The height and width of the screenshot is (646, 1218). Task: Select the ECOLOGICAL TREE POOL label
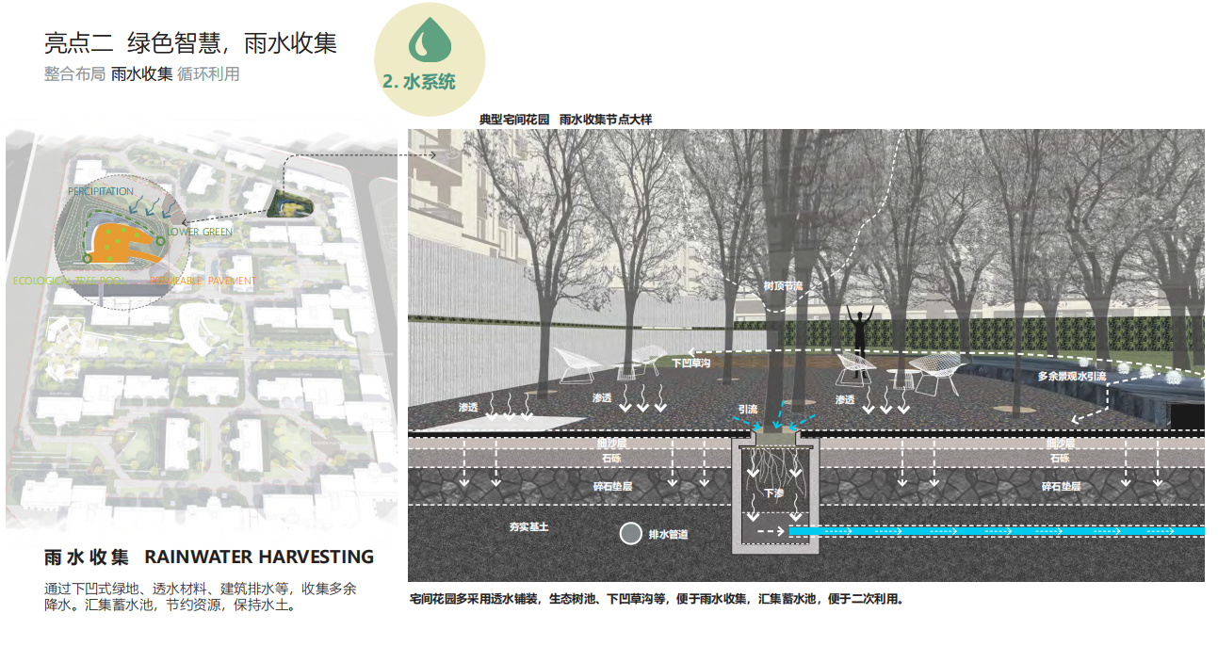pos(68,281)
